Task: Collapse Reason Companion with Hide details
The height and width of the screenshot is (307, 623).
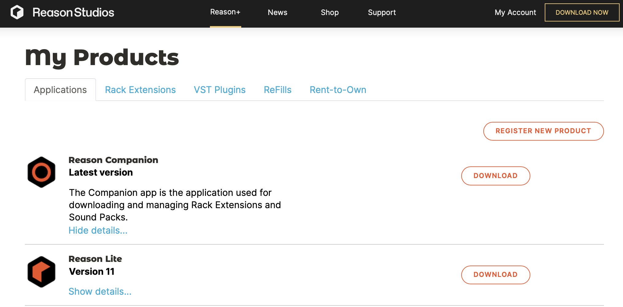Action: 98,230
